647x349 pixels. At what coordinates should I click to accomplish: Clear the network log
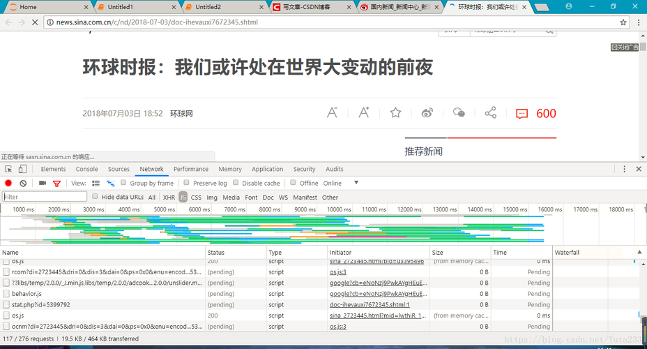[23, 183]
